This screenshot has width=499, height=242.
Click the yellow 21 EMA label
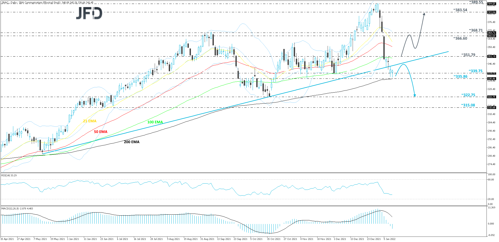click(x=90, y=121)
